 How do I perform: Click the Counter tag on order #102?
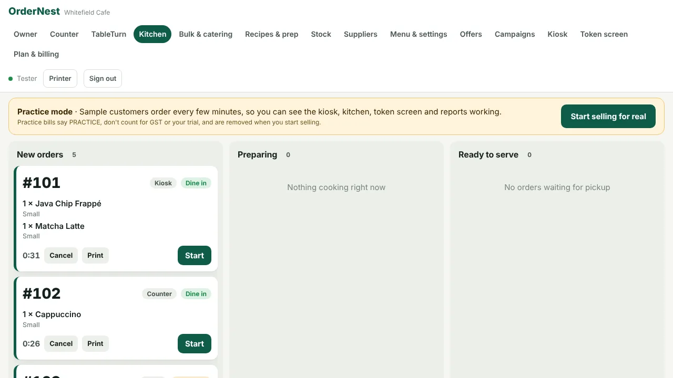[x=159, y=294]
